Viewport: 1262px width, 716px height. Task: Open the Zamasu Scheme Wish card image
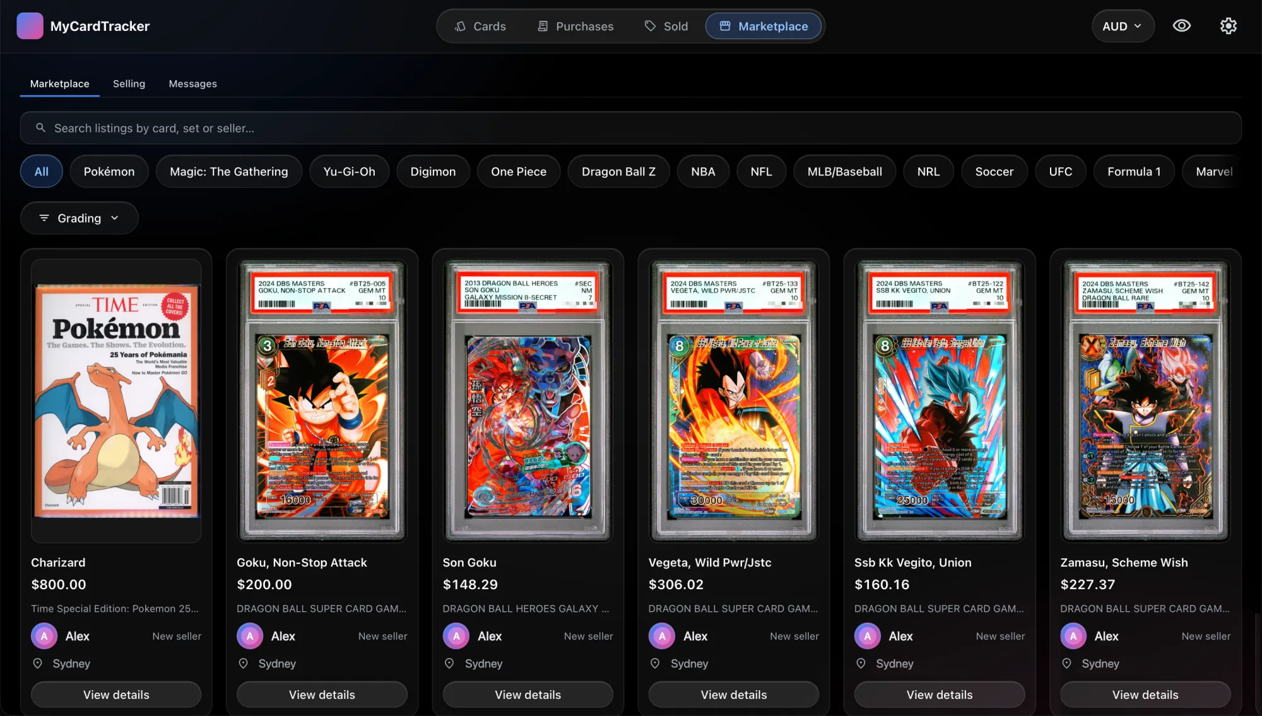coord(1145,401)
